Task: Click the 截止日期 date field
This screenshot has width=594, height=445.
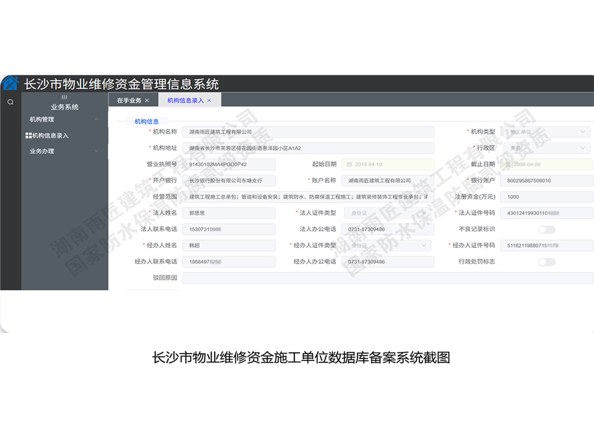Action: click(547, 164)
